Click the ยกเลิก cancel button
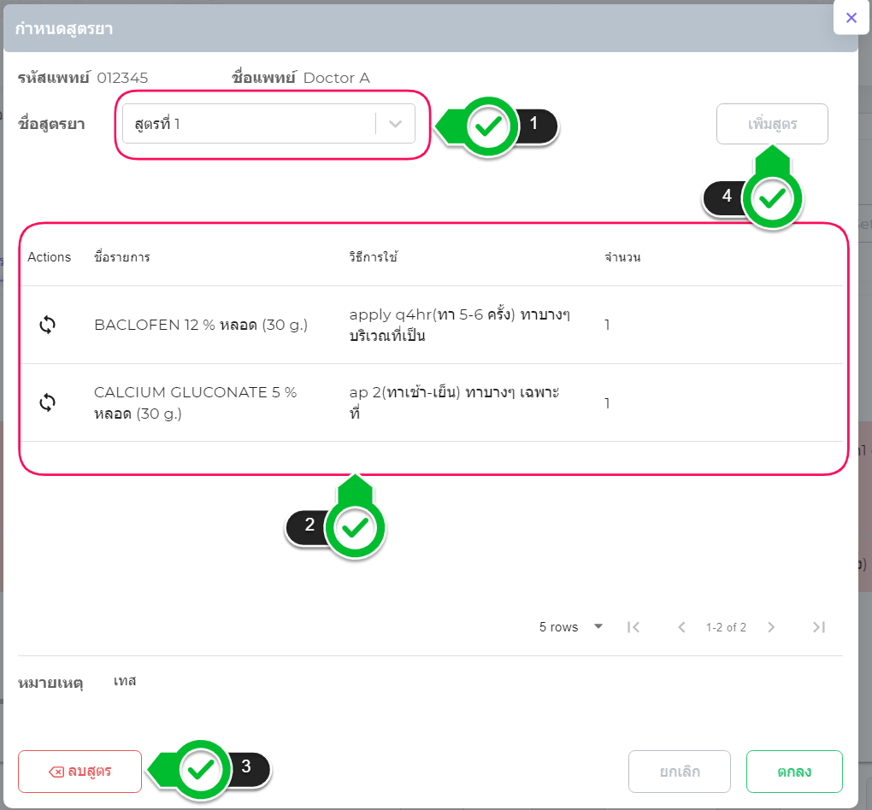This screenshot has width=872, height=810. pyautogui.click(x=680, y=772)
